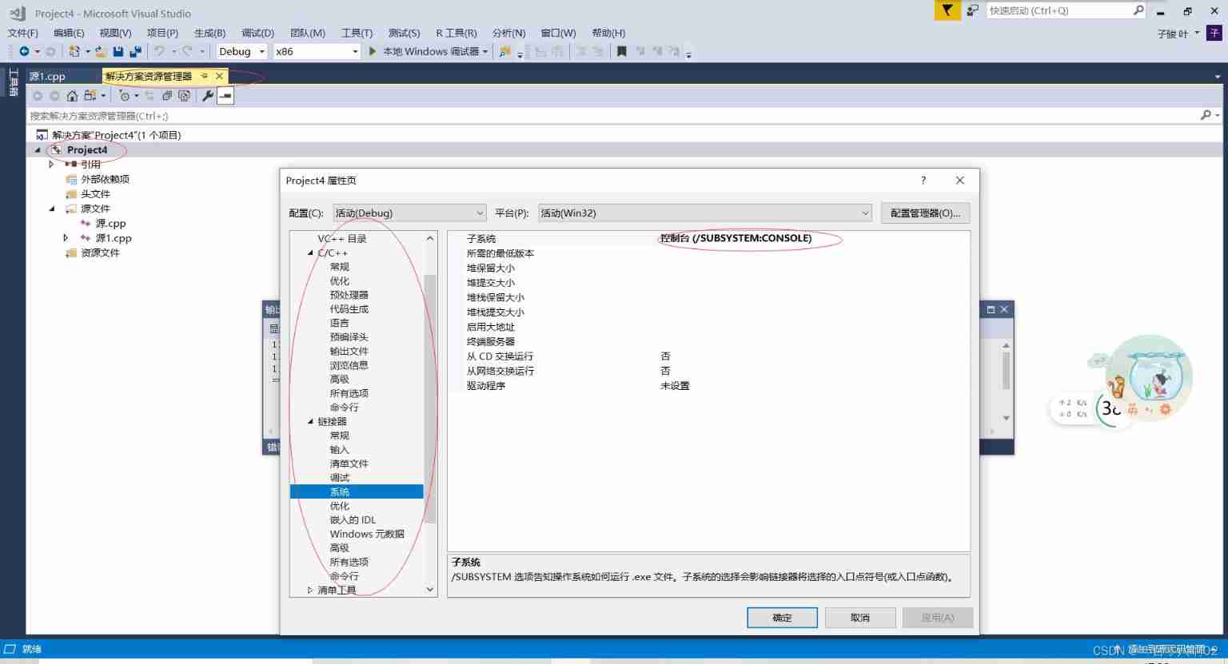Open the 调试(D) menu
The width and height of the screenshot is (1228, 664).
pos(257,33)
